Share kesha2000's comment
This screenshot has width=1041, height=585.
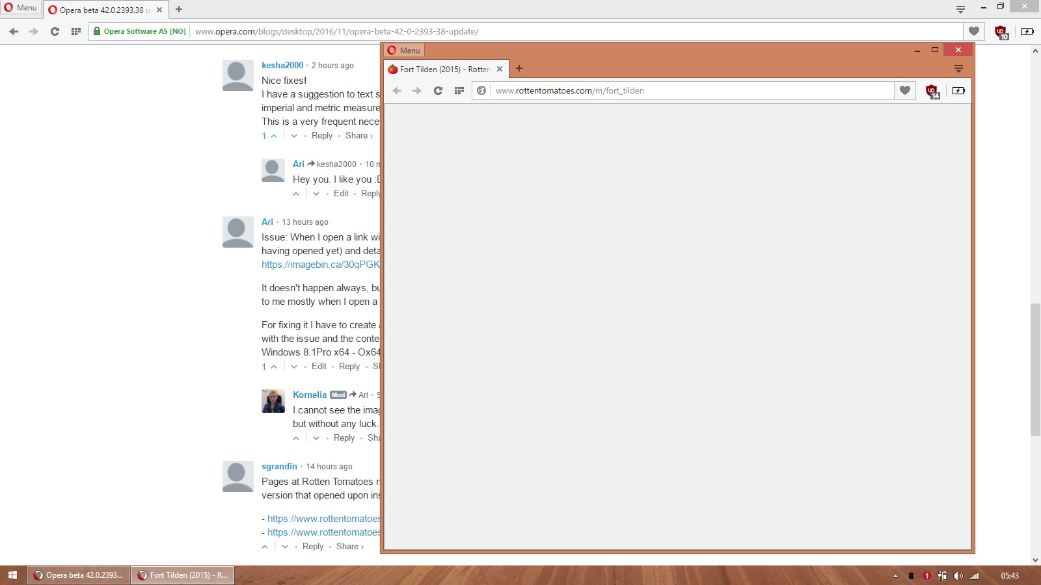(358, 135)
